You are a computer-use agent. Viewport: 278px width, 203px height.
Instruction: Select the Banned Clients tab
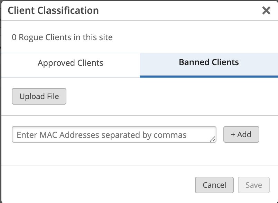[x=209, y=62]
